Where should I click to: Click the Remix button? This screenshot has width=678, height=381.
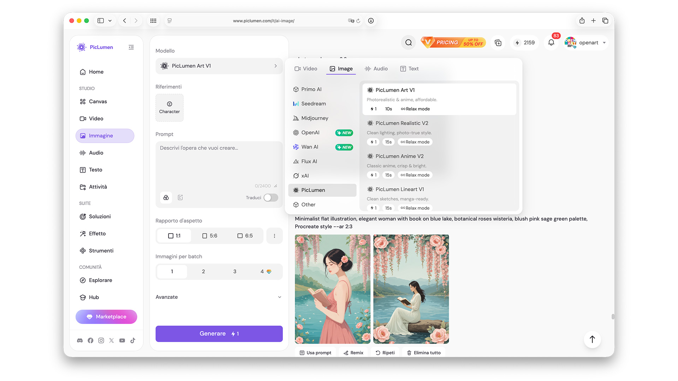tap(353, 353)
